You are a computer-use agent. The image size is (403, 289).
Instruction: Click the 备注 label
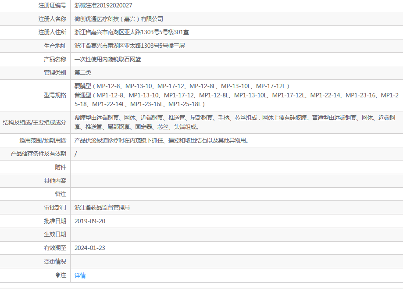click(61, 194)
